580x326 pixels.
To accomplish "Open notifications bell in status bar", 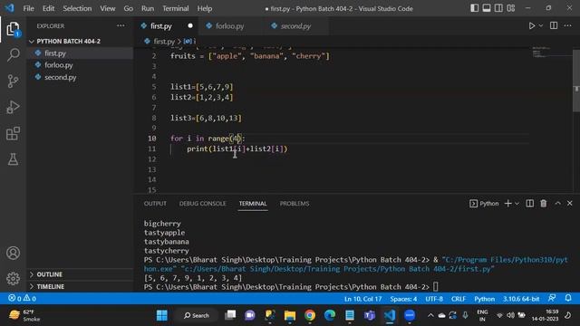I will 568,298.
